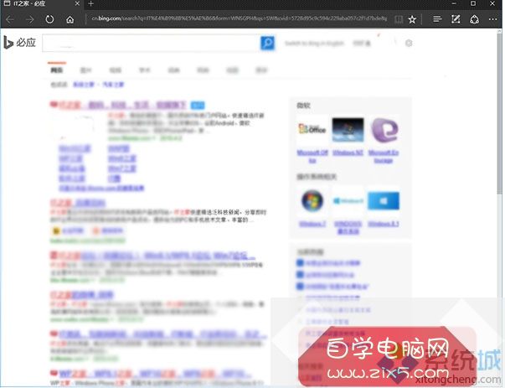The width and height of the screenshot is (505, 388).
Task: Toggle Reading view icon in address bar
Action: (399, 19)
